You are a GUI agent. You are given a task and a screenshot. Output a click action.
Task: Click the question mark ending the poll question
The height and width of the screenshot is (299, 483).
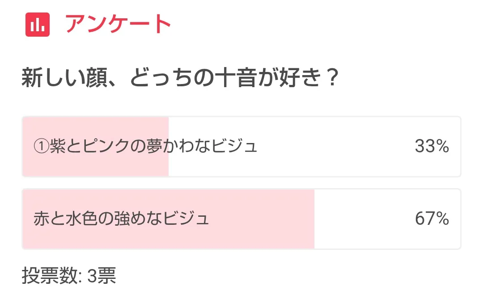click(x=330, y=79)
